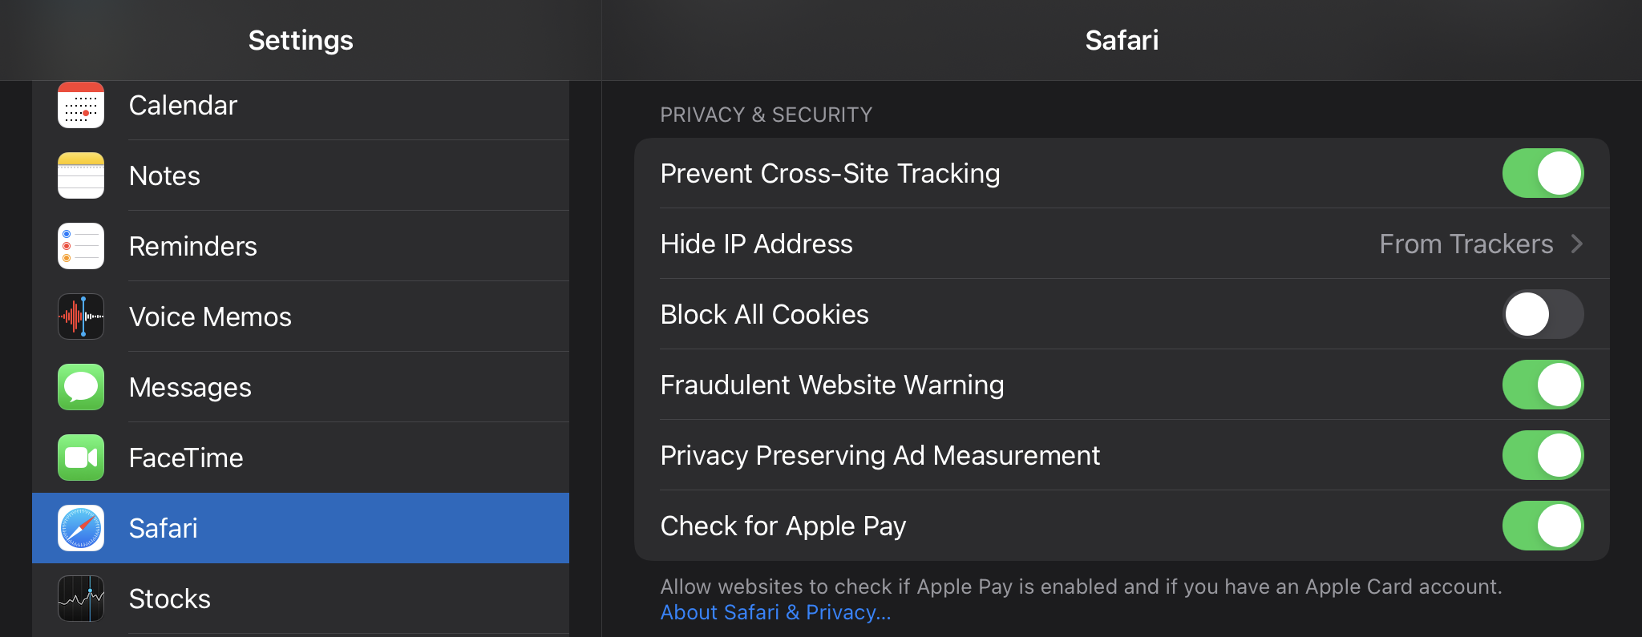The width and height of the screenshot is (1642, 637).
Task: Click the FaceTime camera icon
Action: point(80,457)
